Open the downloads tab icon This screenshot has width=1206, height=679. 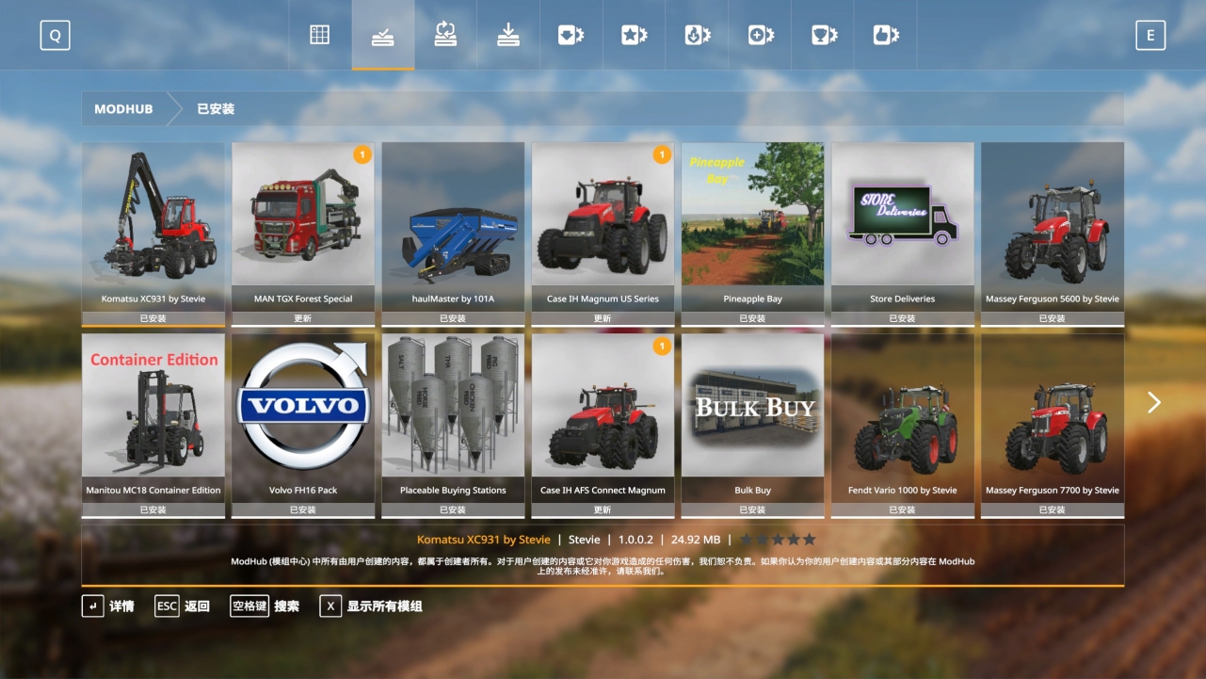click(x=508, y=36)
